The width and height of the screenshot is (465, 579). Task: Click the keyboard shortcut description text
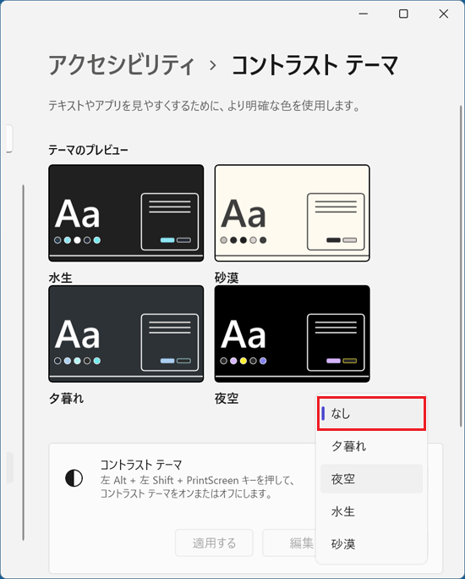click(x=197, y=487)
